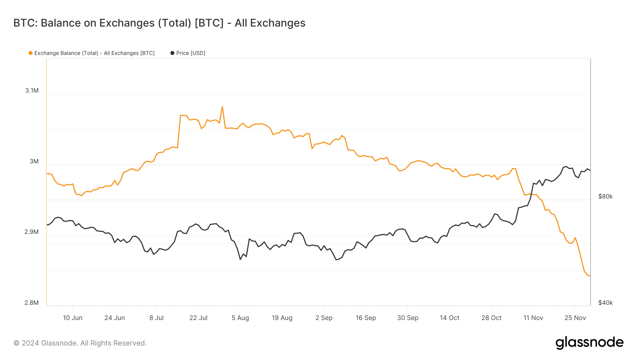The height and width of the screenshot is (359, 637).
Task: Select the 14 Oct date label
Action: (x=449, y=318)
